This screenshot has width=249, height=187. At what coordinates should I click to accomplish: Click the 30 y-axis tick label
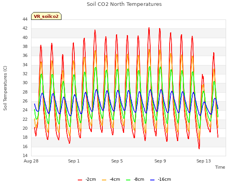[x=25, y=83]
